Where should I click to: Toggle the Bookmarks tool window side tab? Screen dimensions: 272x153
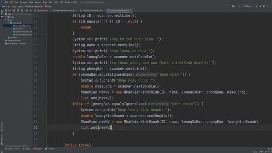pyautogui.click(x=2, y=140)
